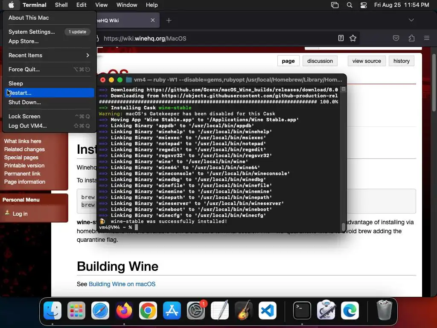437x328 pixels.
Task: Click the Stage Manager menu bar icon
Action: tap(335, 5)
